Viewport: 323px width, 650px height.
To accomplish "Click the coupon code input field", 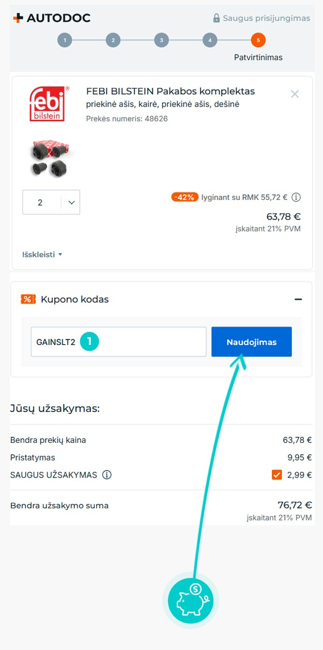I will coord(119,342).
